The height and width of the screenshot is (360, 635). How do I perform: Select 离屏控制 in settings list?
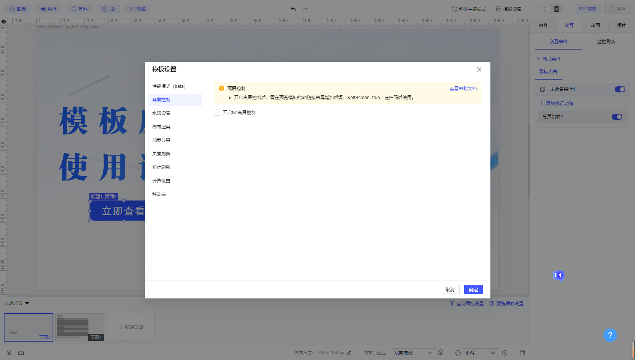[x=175, y=100]
